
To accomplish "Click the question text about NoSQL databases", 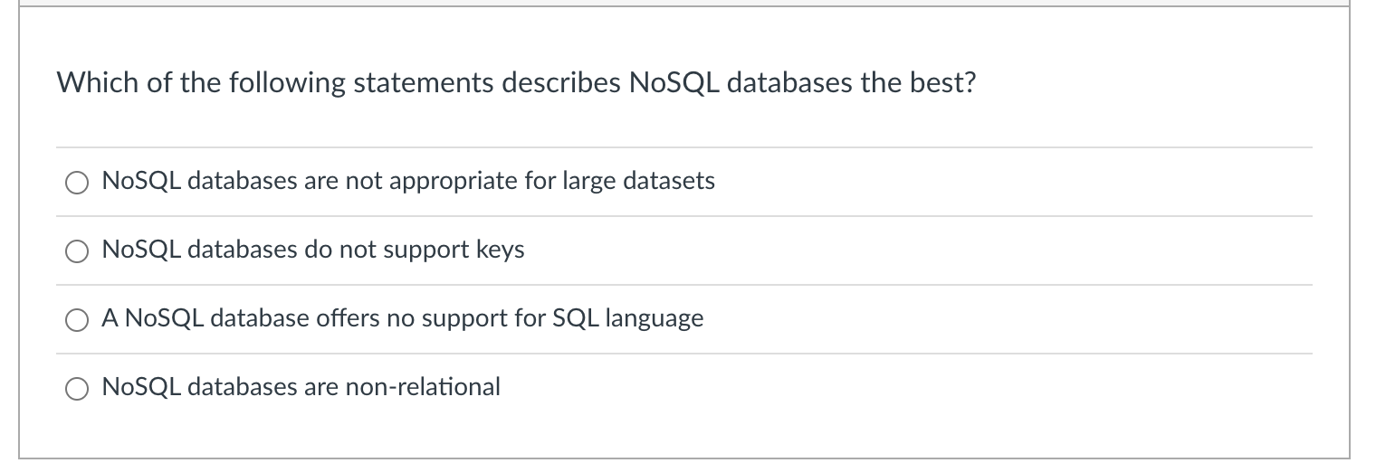I will coord(516,83).
